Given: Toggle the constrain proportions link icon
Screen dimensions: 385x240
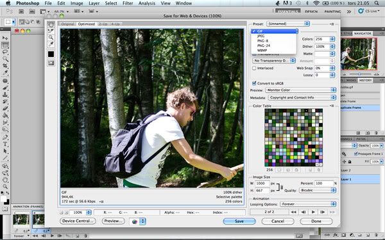Looking at the screenshot, I should (x=282, y=187).
